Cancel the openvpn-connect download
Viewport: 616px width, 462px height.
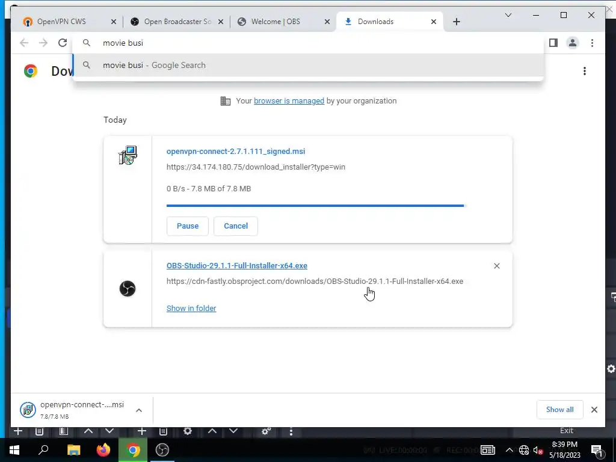(236, 226)
